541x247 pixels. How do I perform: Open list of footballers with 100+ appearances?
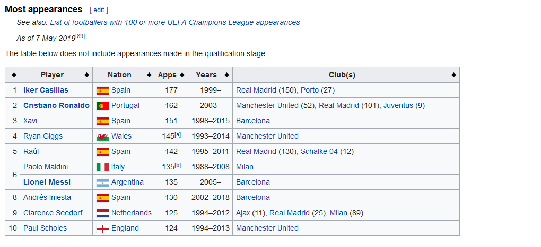pos(175,22)
